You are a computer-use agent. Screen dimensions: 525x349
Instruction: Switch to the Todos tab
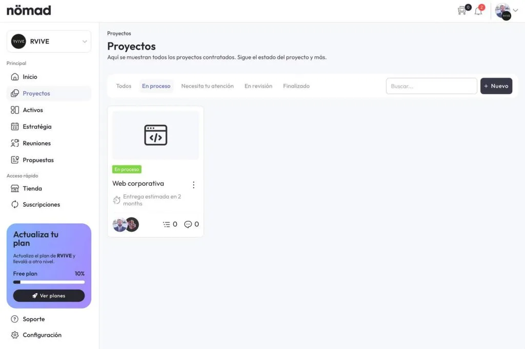pos(124,86)
